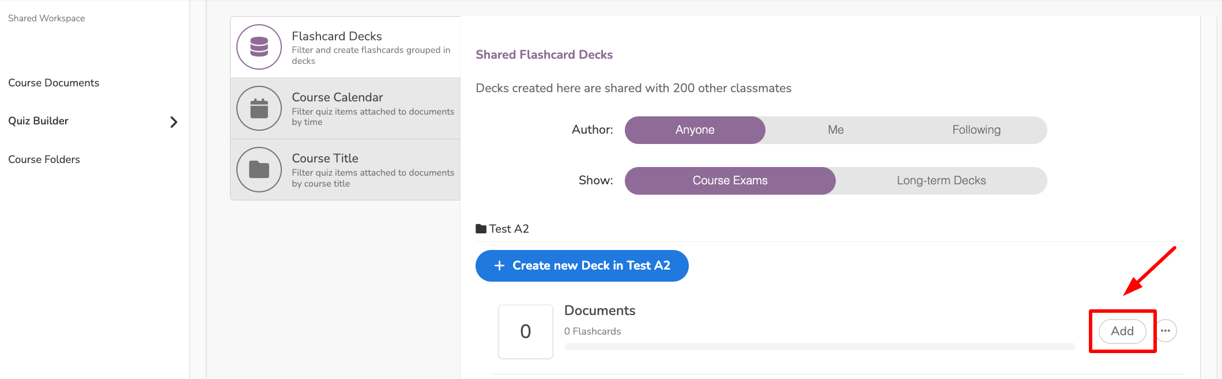Click the plus icon on Create new Deck
Screen dimensions: 1222x379
pyautogui.click(x=499, y=266)
